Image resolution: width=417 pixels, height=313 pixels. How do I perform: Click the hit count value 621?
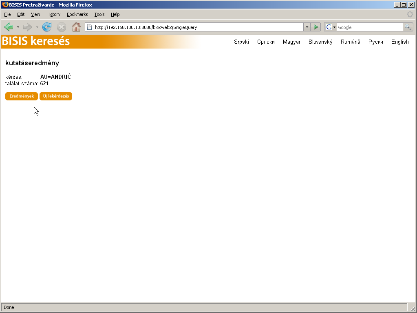pos(44,84)
